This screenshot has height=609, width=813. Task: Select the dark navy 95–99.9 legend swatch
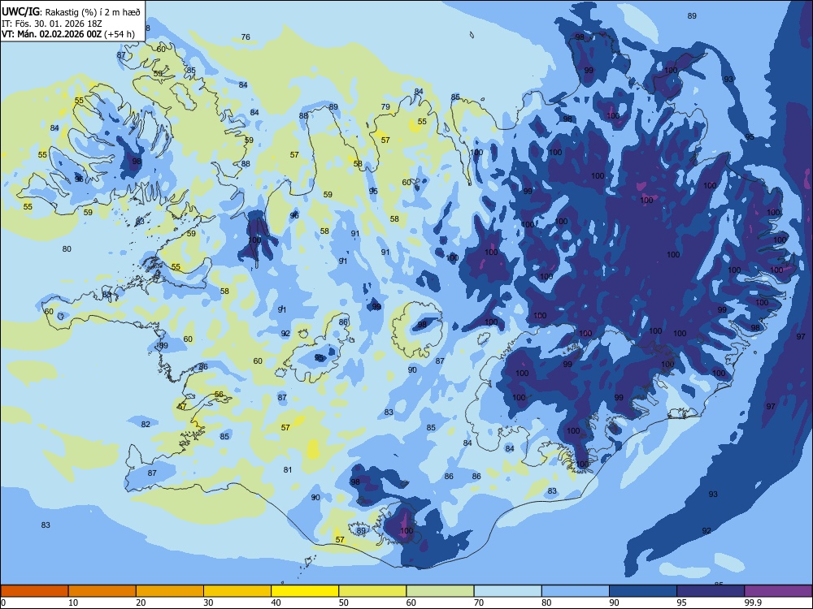(711, 591)
